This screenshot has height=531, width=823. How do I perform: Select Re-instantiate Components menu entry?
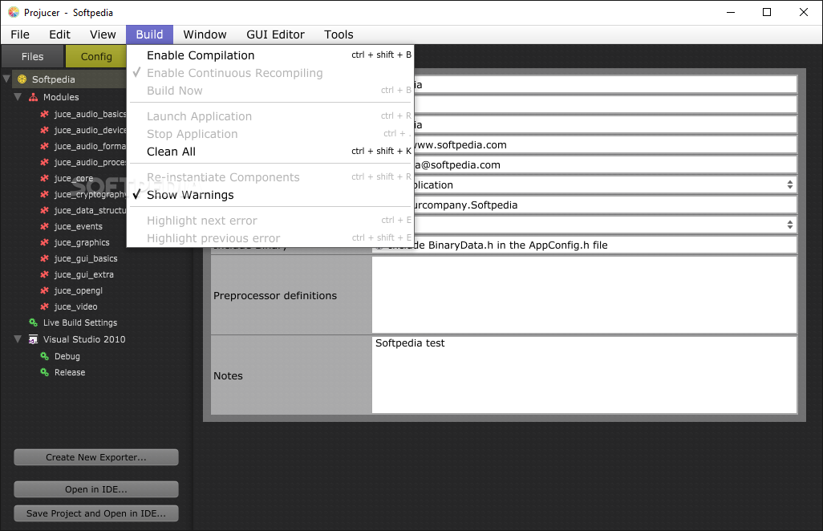click(x=270, y=177)
